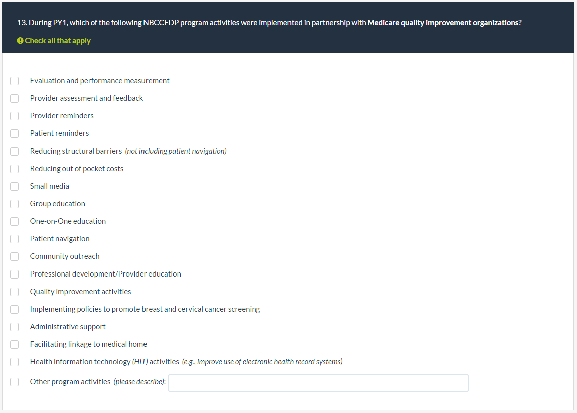Tick Patient navigation
The height and width of the screenshot is (413, 577).
15,239
